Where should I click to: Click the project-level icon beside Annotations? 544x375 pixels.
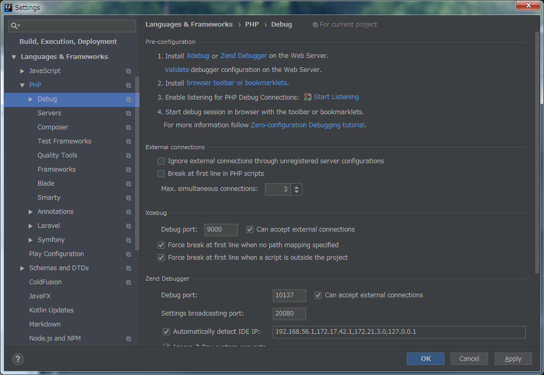[x=128, y=212]
